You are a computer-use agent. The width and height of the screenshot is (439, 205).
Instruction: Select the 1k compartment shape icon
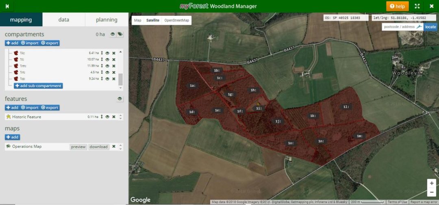click(16, 53)
